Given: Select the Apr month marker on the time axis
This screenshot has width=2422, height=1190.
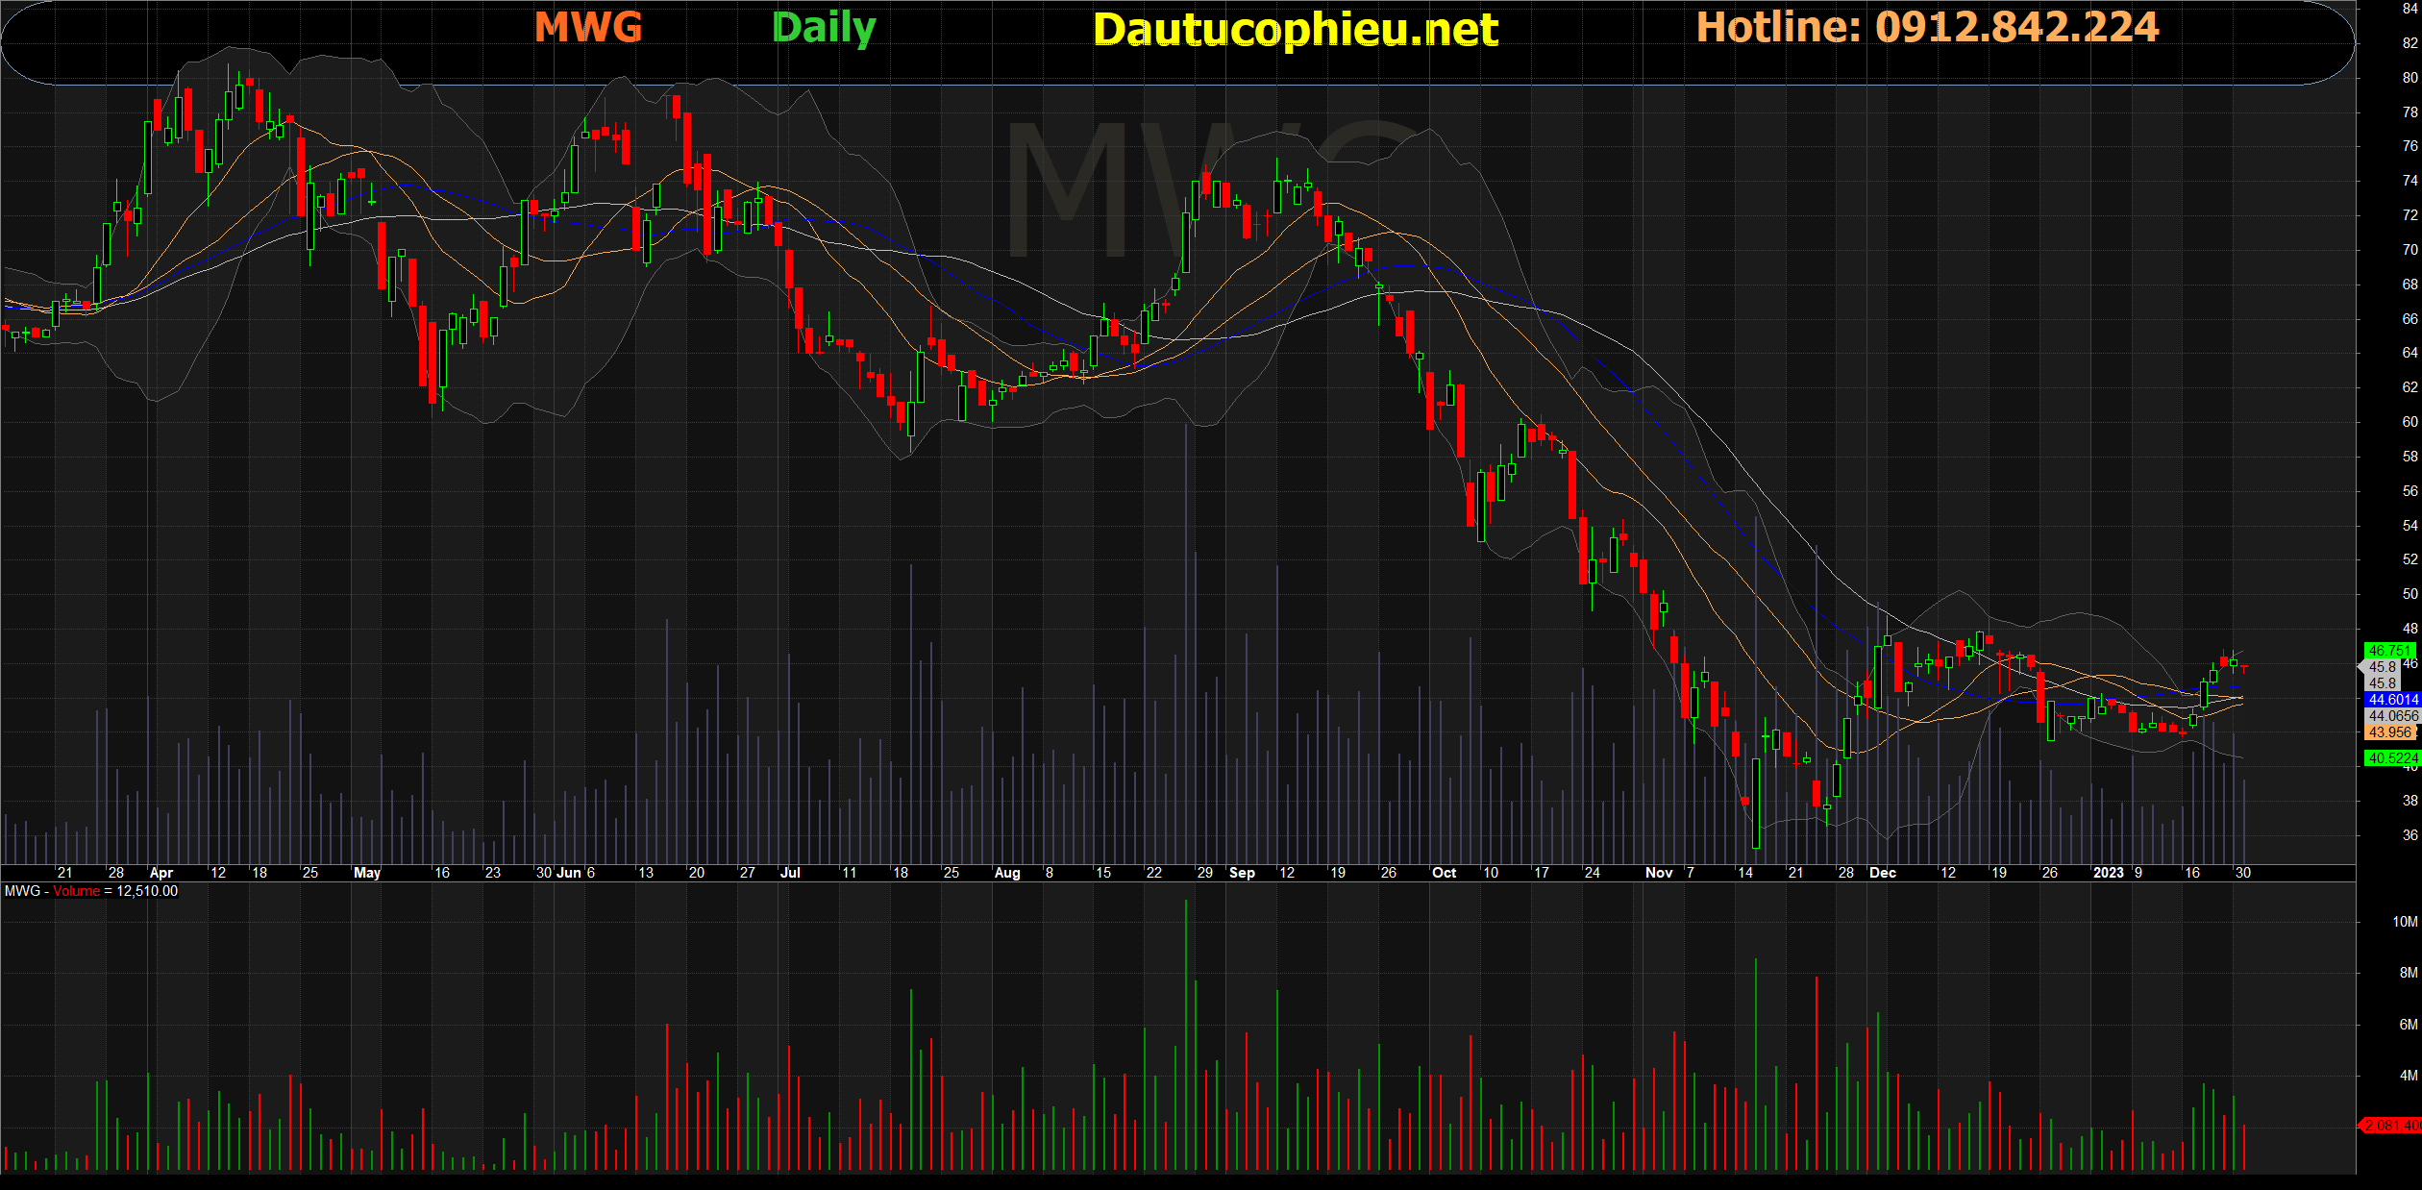Looking at the screenshot, I should pyautogui.click(x=161, y=873).
